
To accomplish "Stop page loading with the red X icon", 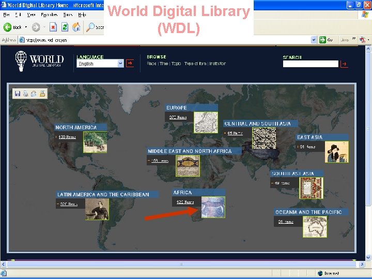I will click(53, 27).
